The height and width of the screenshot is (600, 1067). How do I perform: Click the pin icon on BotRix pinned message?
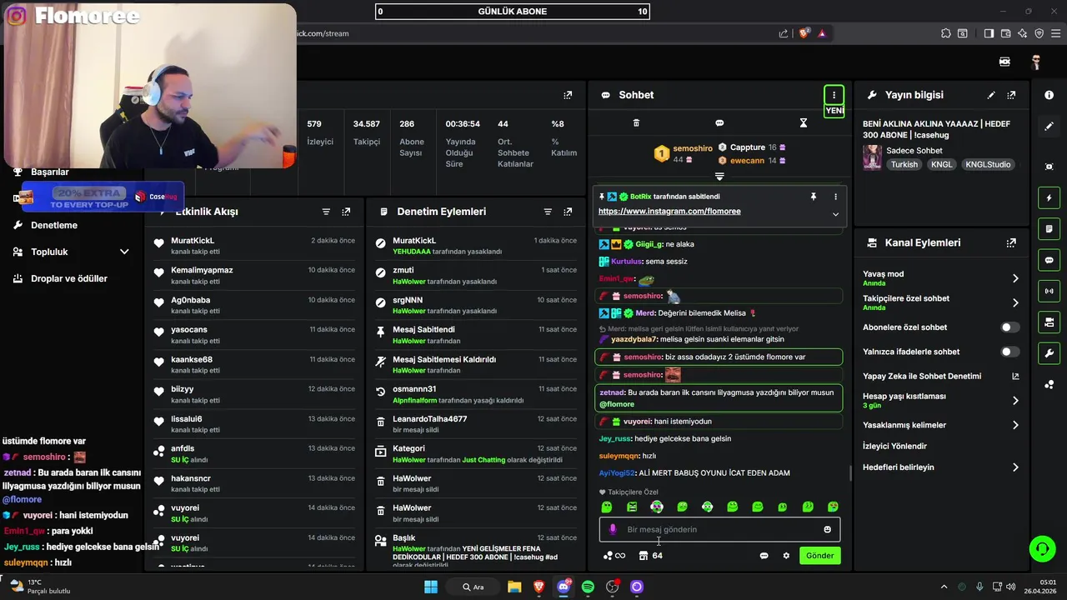[813, 197]
